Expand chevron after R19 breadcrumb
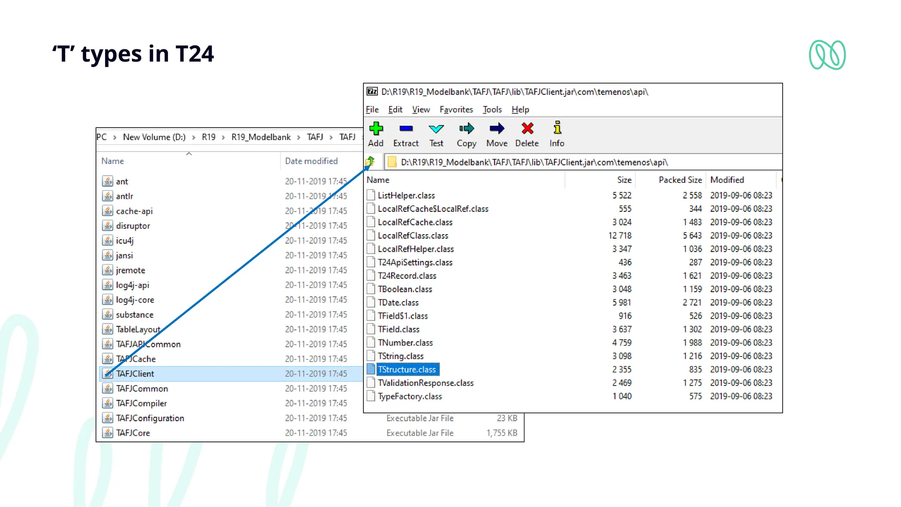Image resolution: width=901 pixels, height=507 pixels. click(x=223, y=137)
